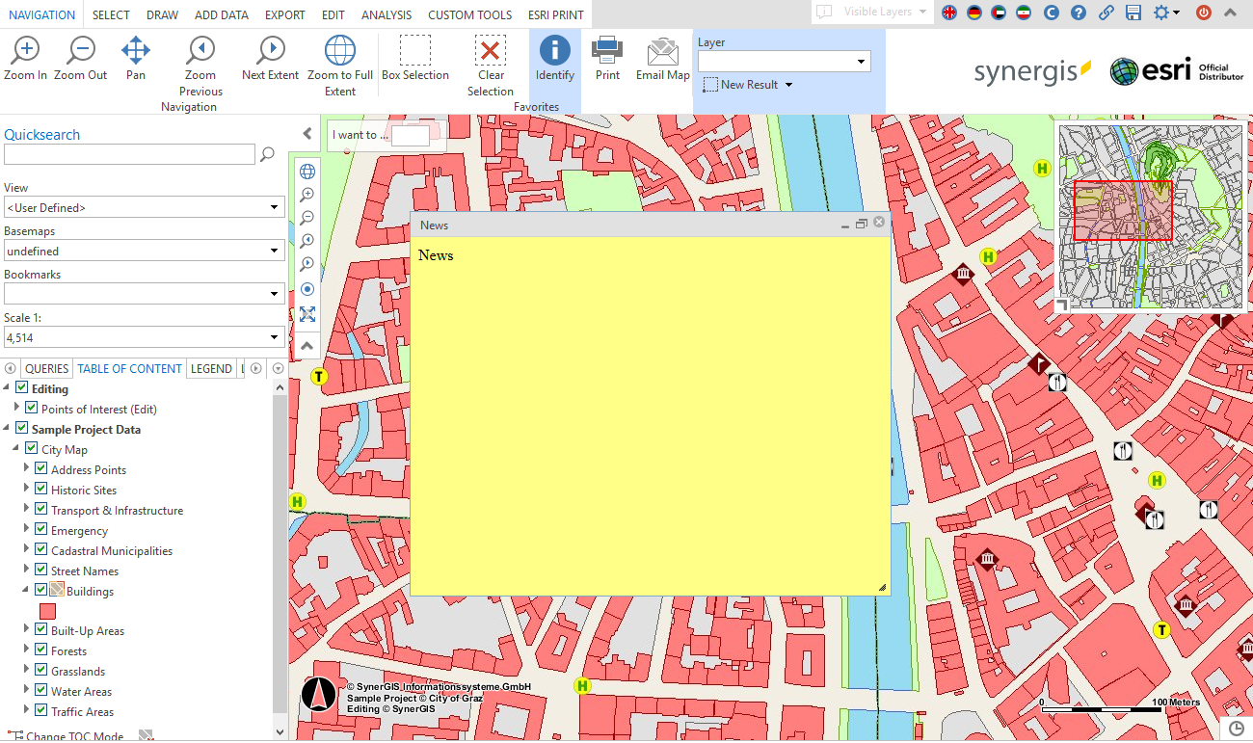Click the Buildings red color swatch
The width and height of the screenshot is (1253, 743).
point(47,611)
